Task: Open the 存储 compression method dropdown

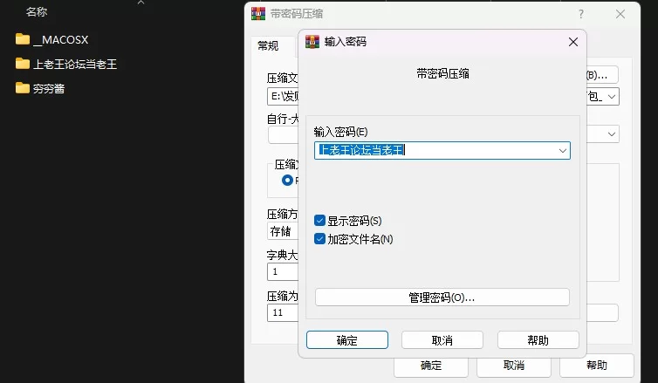Action: [x=283, y=231]
